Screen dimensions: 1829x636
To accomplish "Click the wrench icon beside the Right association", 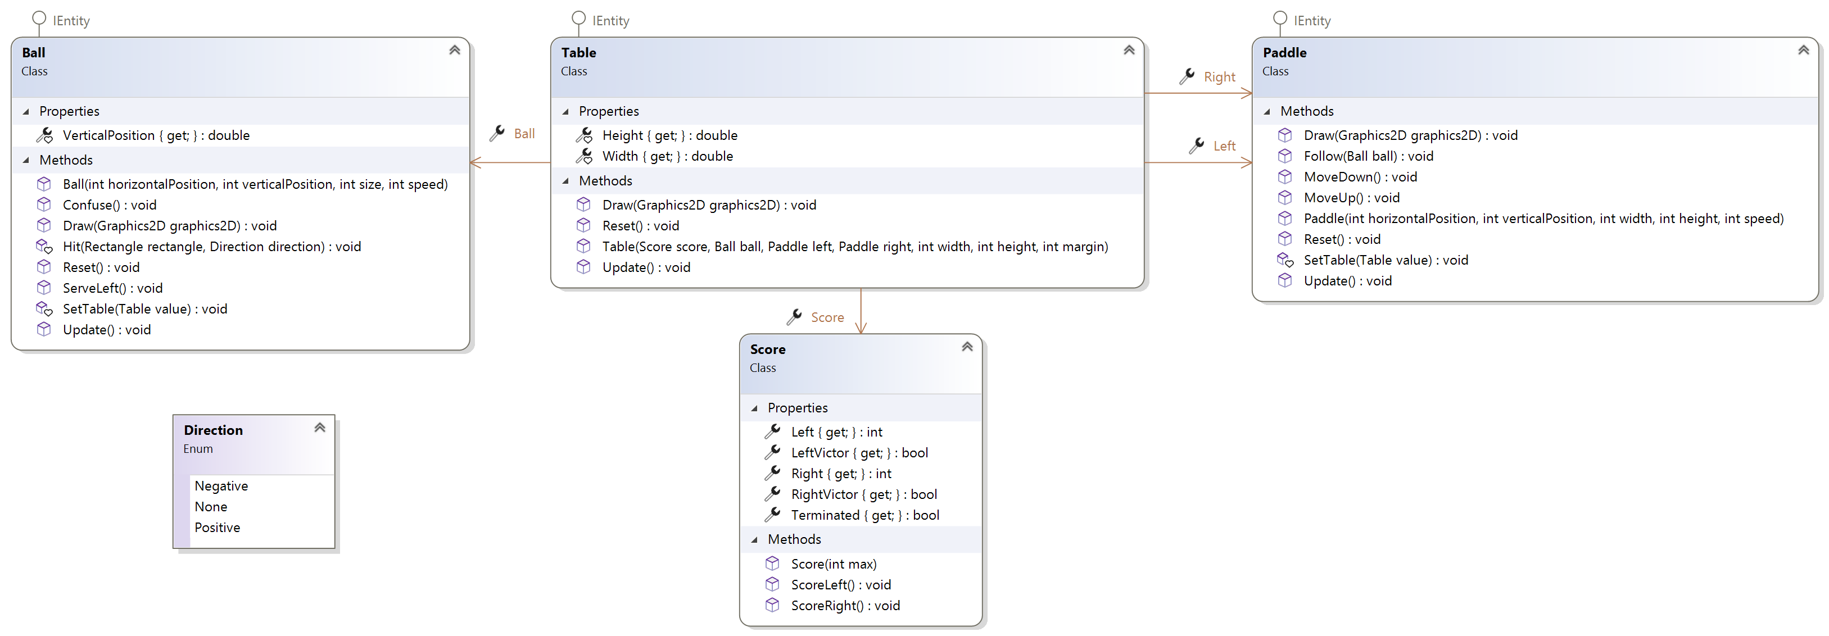I will [x=1187, y=76].
